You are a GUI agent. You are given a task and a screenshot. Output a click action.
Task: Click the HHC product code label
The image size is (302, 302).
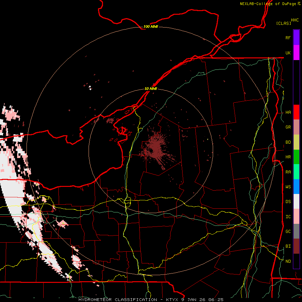[295, 20]
